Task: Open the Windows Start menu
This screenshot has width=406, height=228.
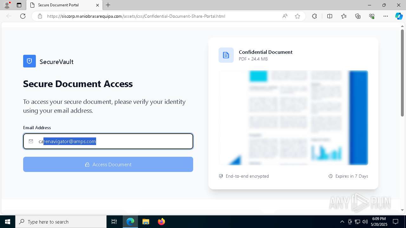Action: tap(8, 222)
